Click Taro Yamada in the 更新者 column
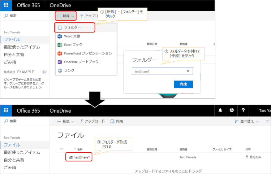This screenshot has height=174, width=271. point(188,157)
